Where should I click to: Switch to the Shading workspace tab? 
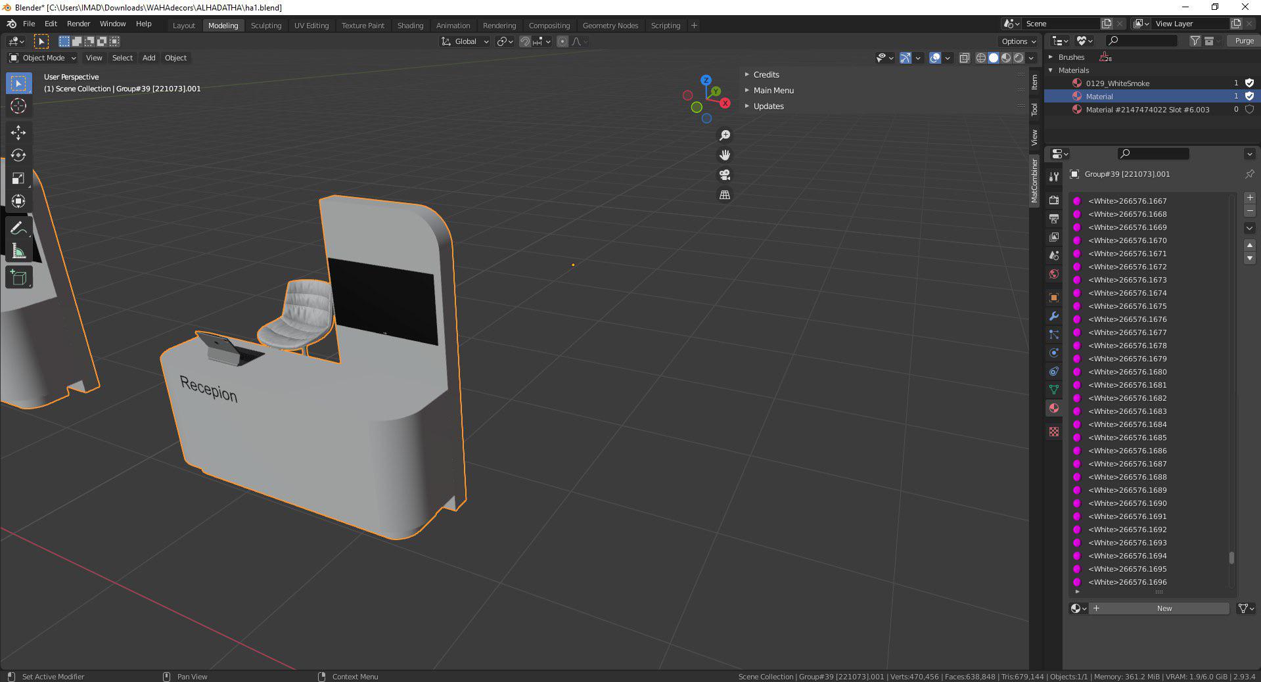tap(410, 25)
